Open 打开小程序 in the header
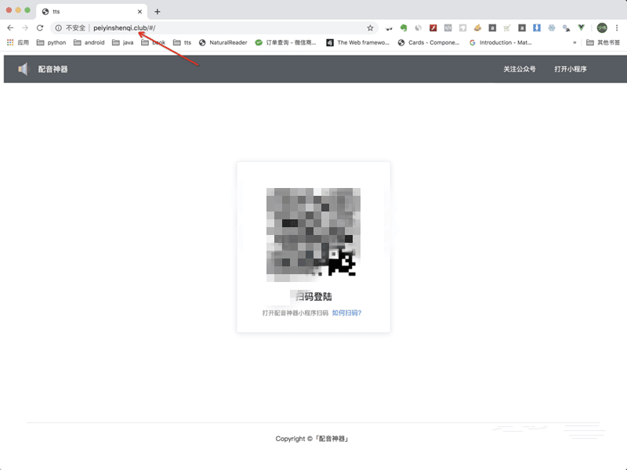Image resolution: width=627 pixels, height=470 pixels. click(571, 69)
